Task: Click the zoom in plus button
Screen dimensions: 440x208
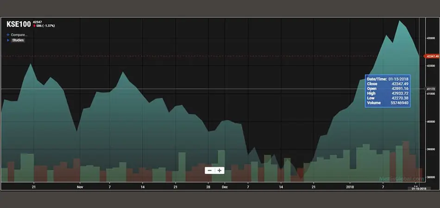Action: tap(220, 170)
